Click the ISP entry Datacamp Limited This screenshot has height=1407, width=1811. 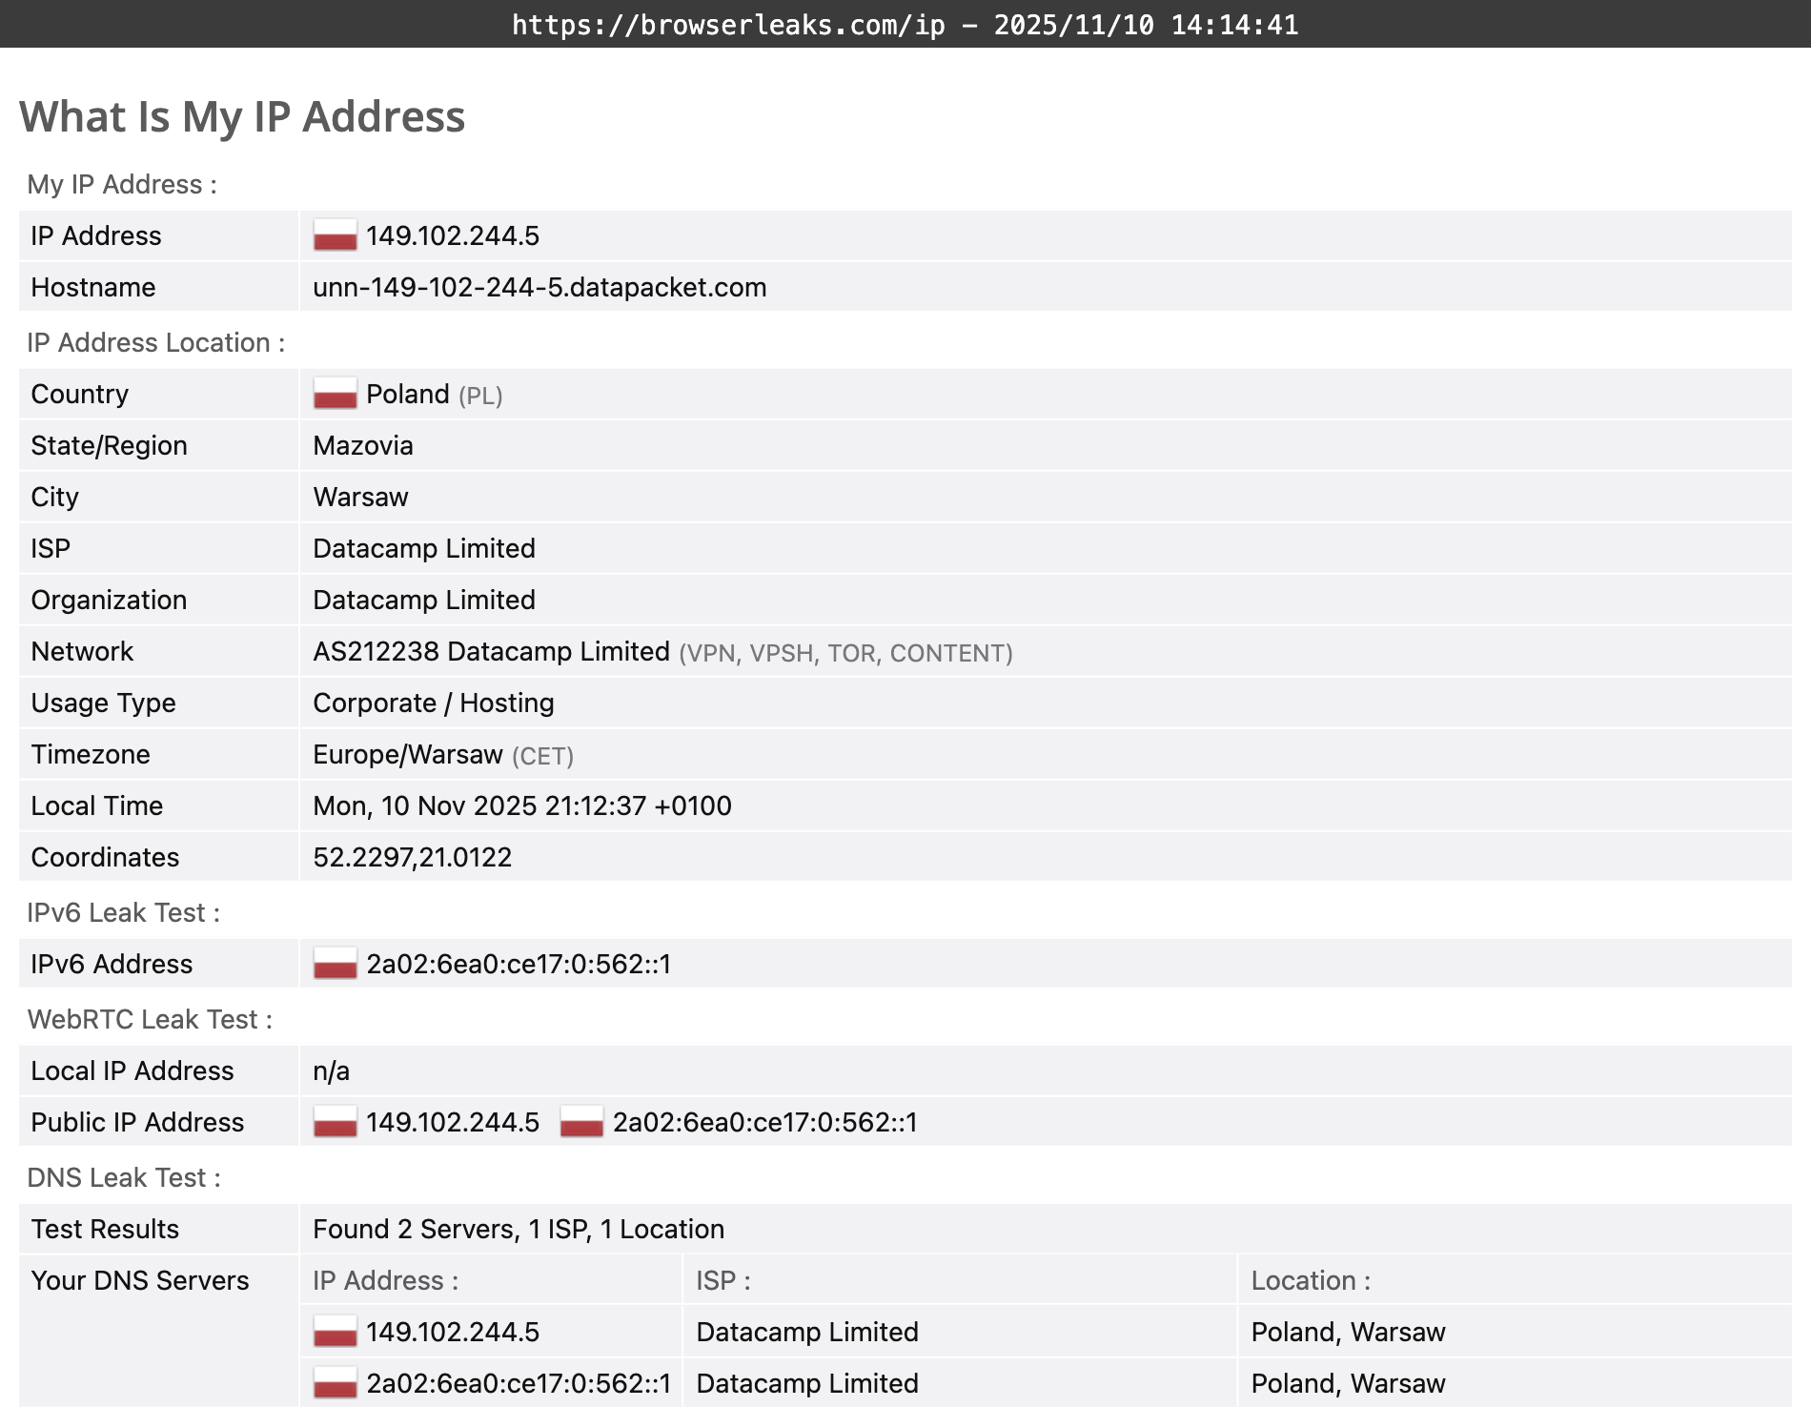click(x=423, y=548)
